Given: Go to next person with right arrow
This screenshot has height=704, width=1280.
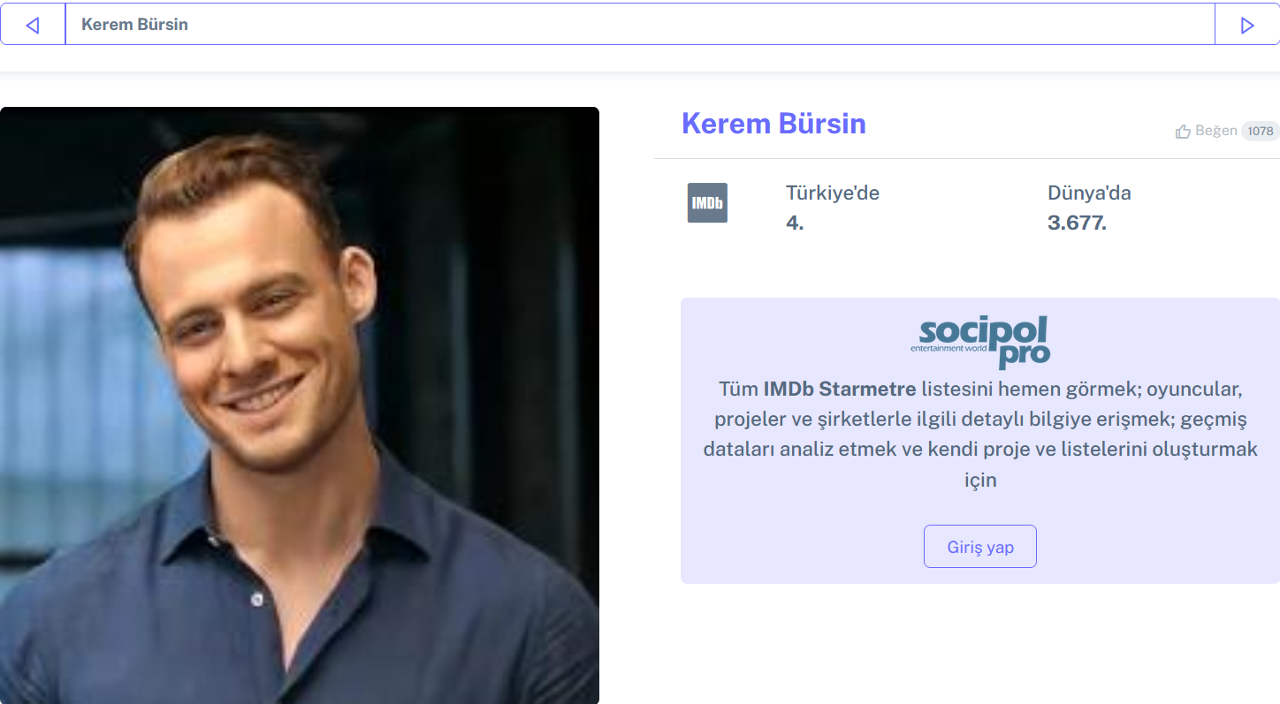Looking at the screenshot, I should point(1247,25).
